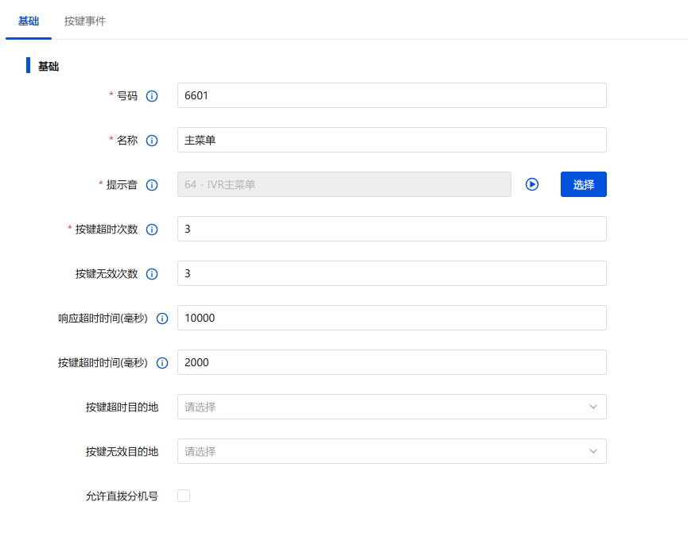Switch to the 按键事件 tab
Image resolution: width=688 pixels, height=533 pixels.
click(x=85, y=21)
